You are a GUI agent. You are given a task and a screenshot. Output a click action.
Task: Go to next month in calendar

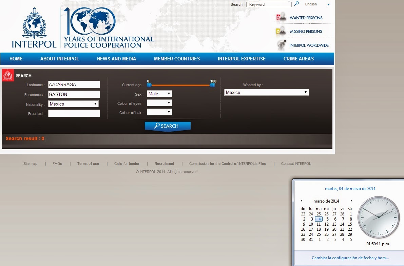(x=351, y=201)
